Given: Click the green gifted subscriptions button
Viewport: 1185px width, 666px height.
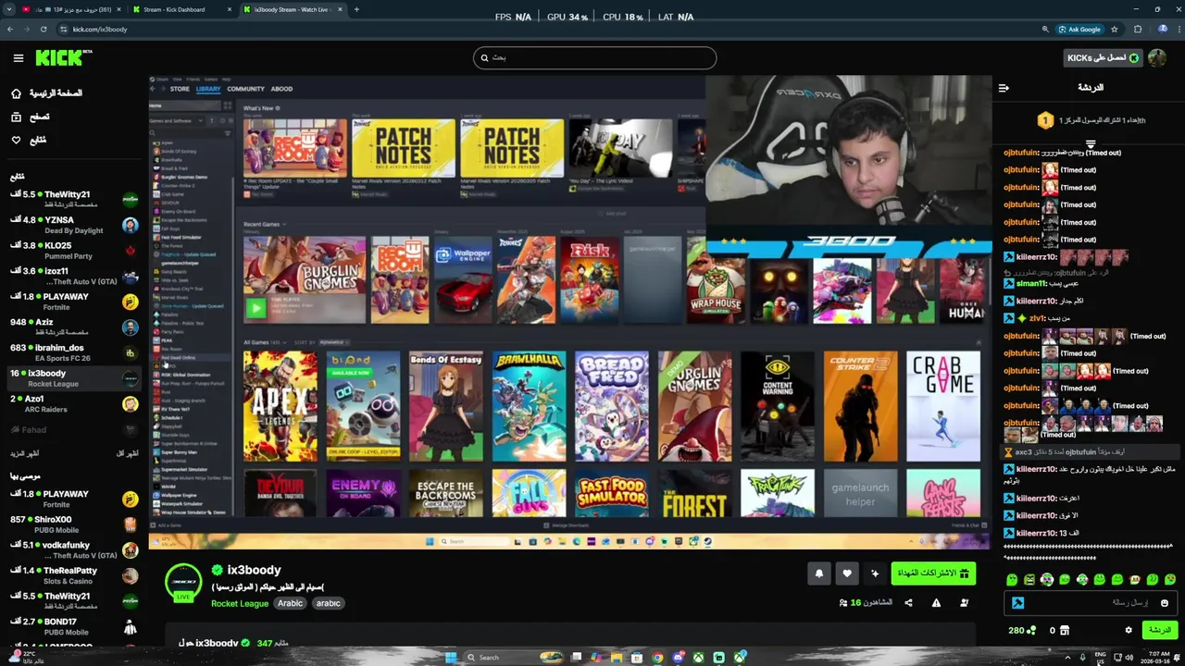Looking at the screenshot, I should [933, 573].
